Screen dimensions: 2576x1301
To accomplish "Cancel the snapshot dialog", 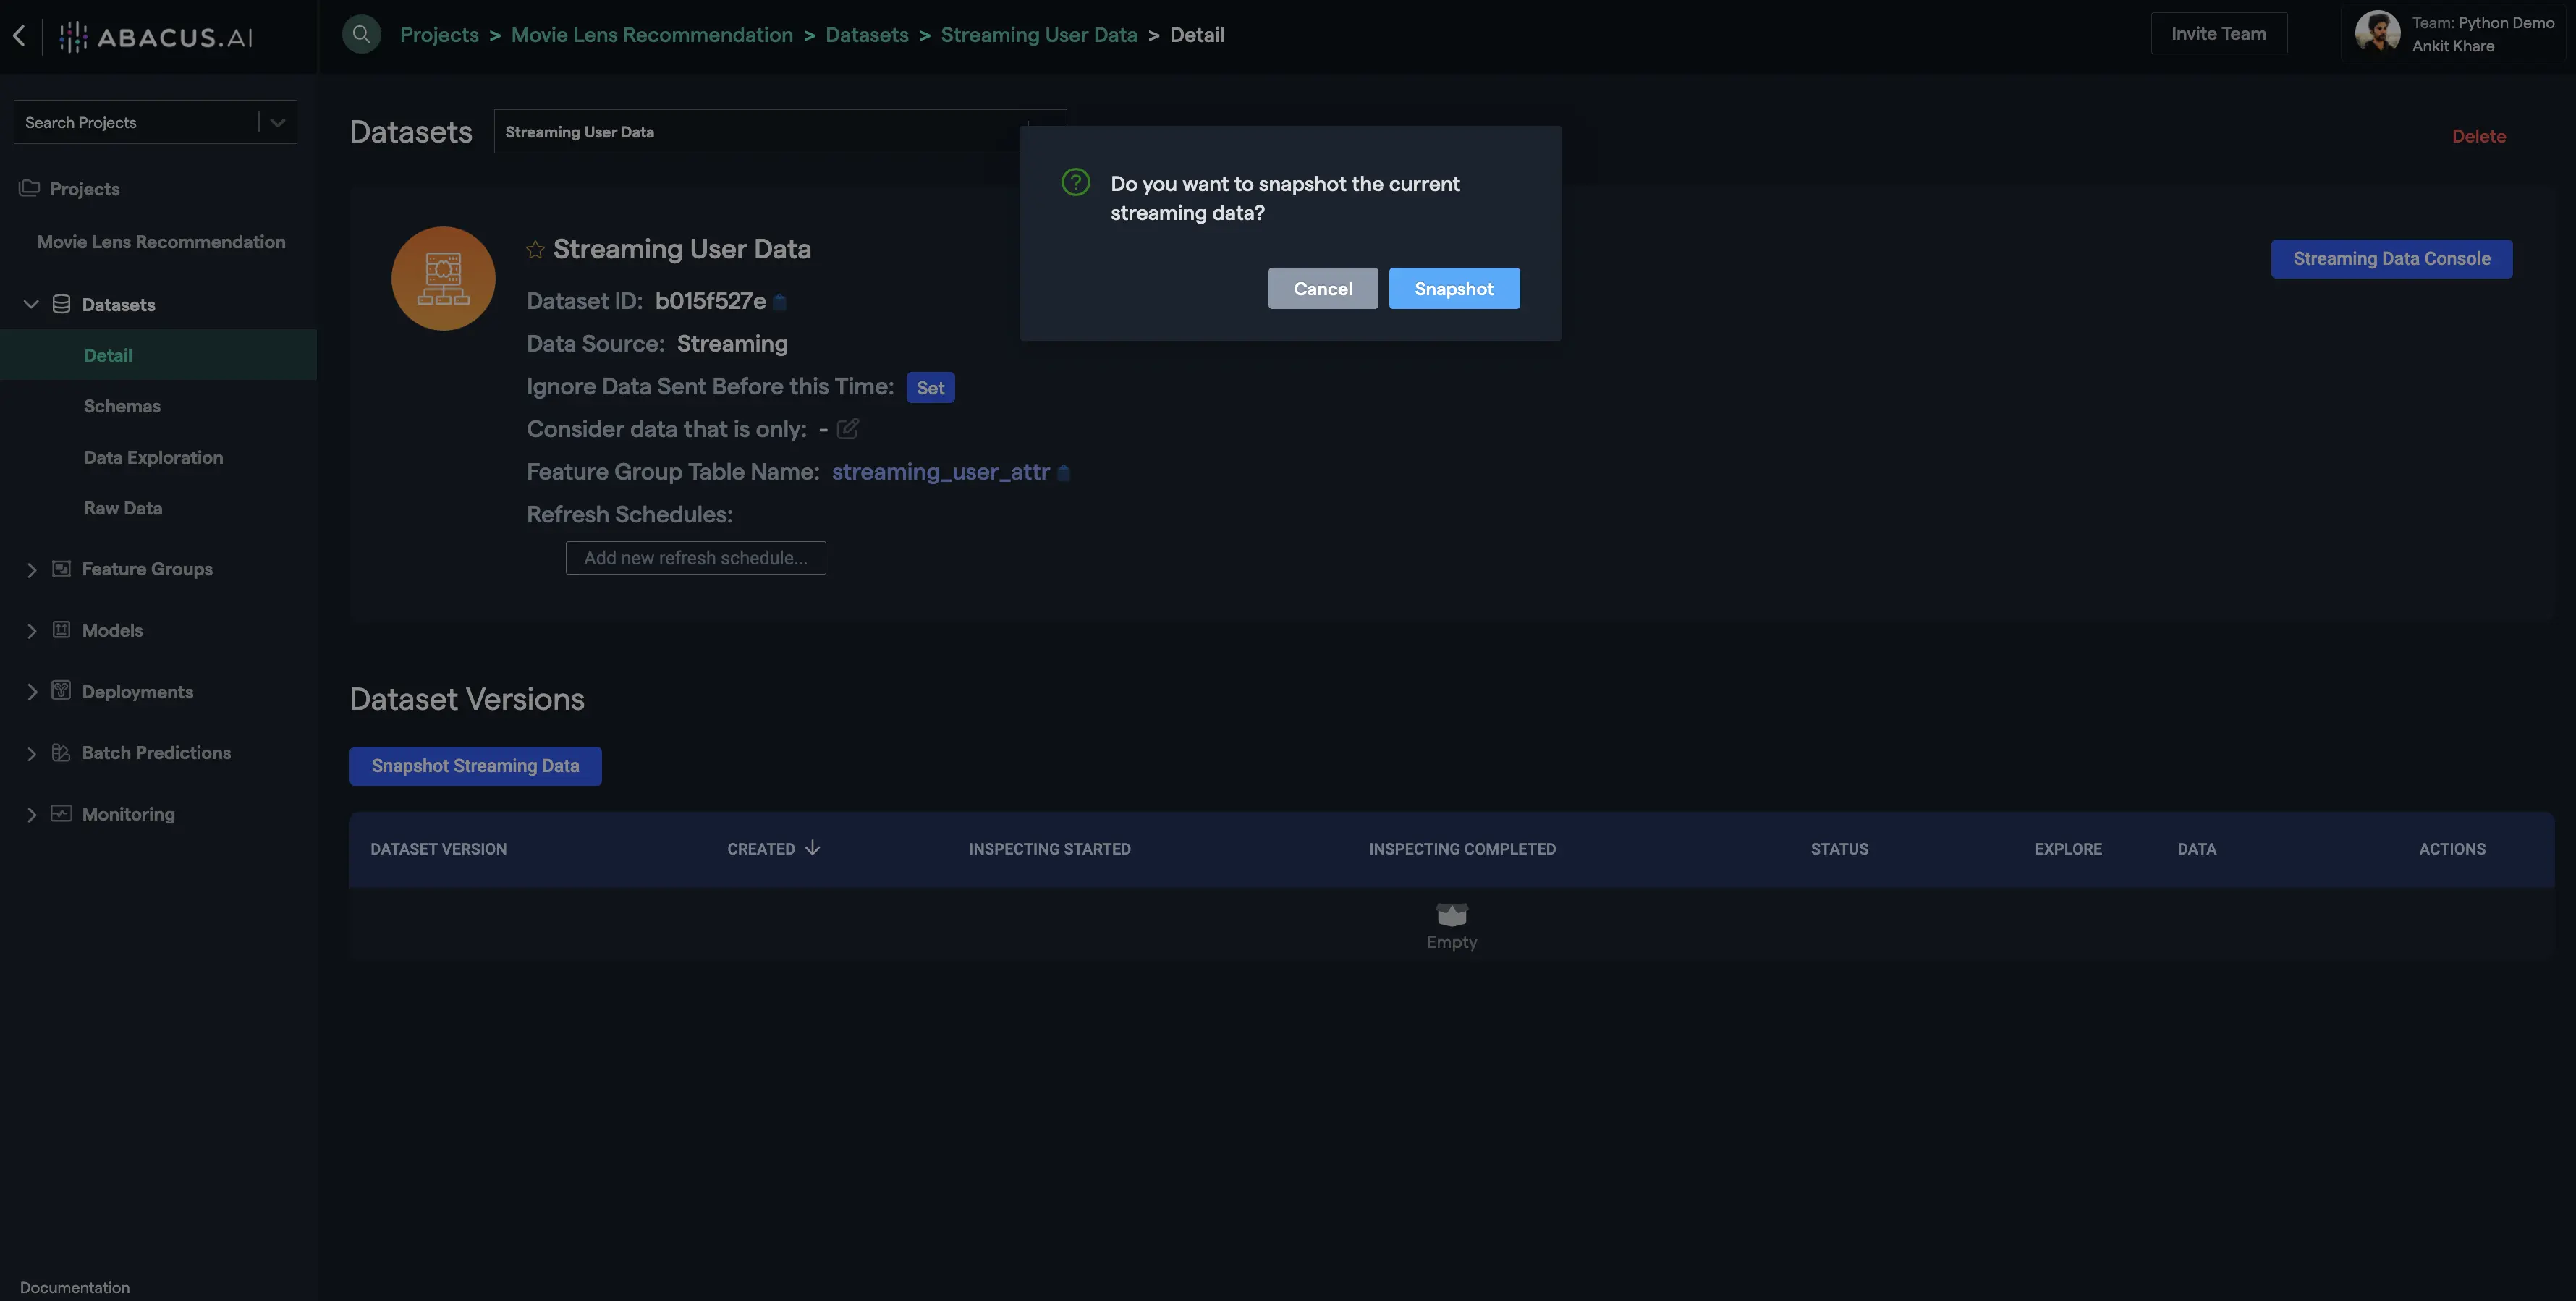I will pyautogui.click(x=1322, y=288).
